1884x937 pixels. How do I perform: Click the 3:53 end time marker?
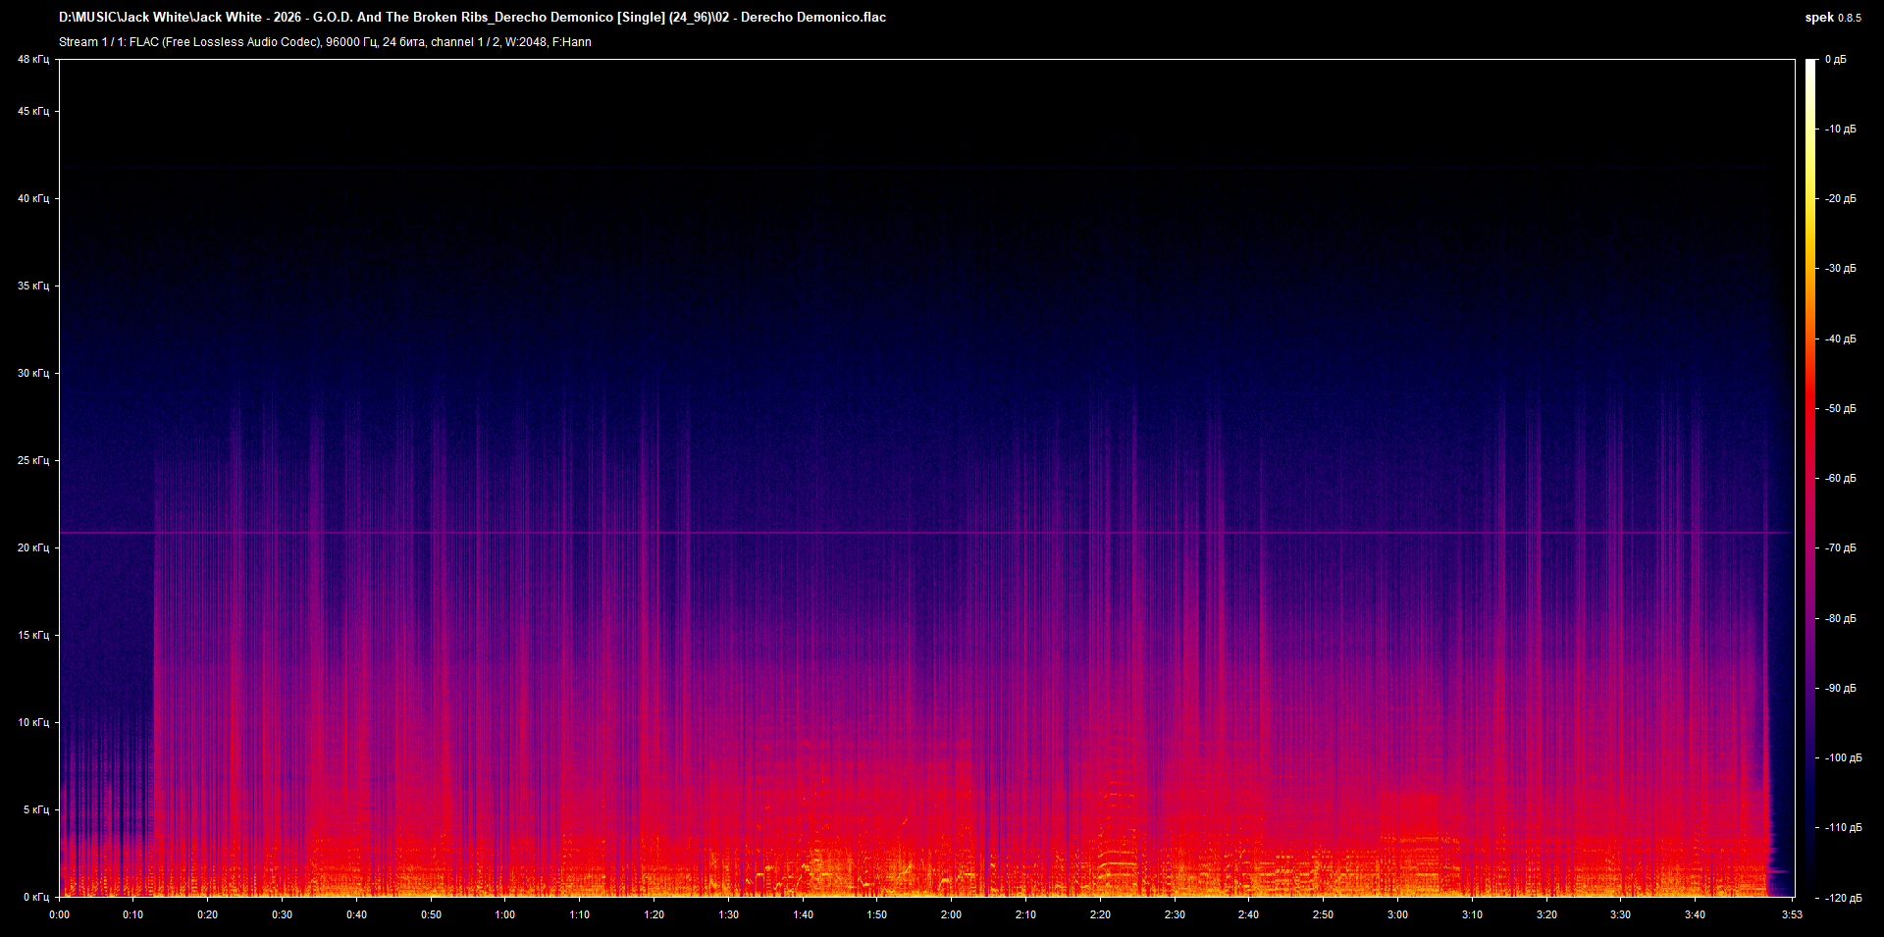1793,913
